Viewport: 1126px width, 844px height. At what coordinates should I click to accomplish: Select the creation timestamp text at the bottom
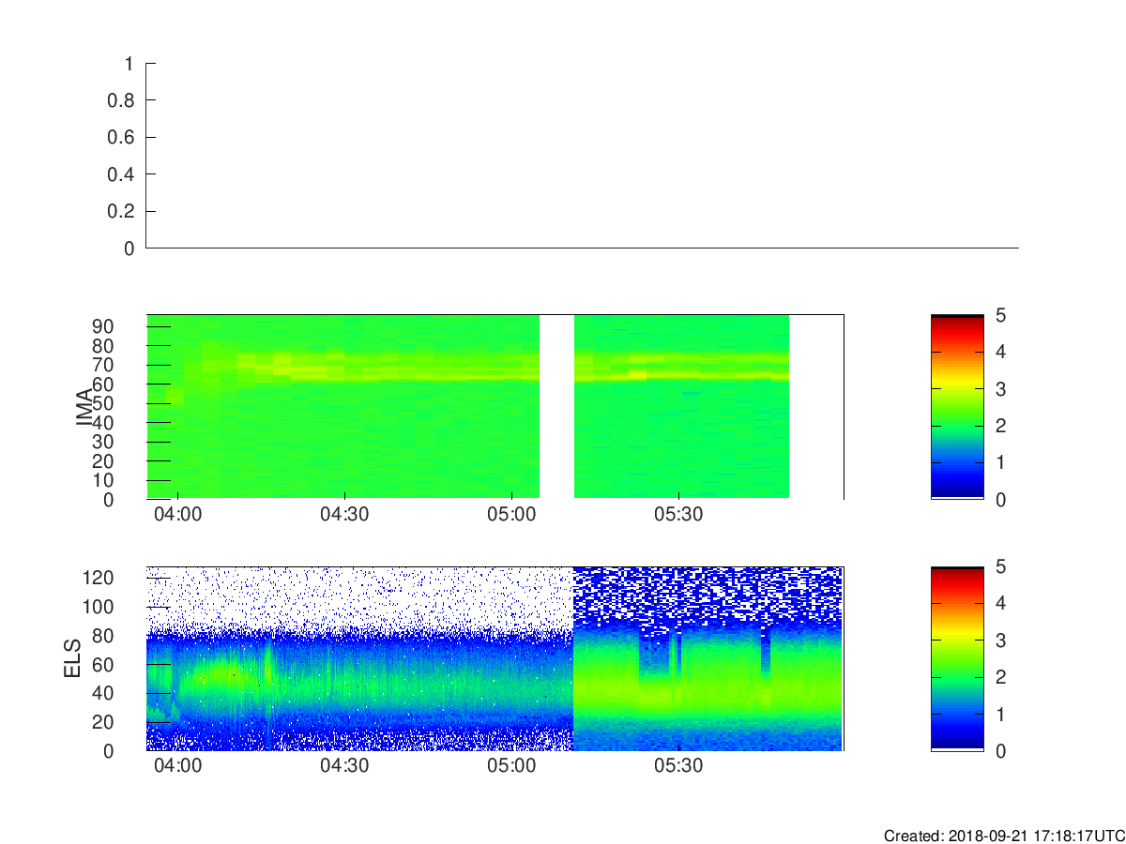(x=1004, y=836)
